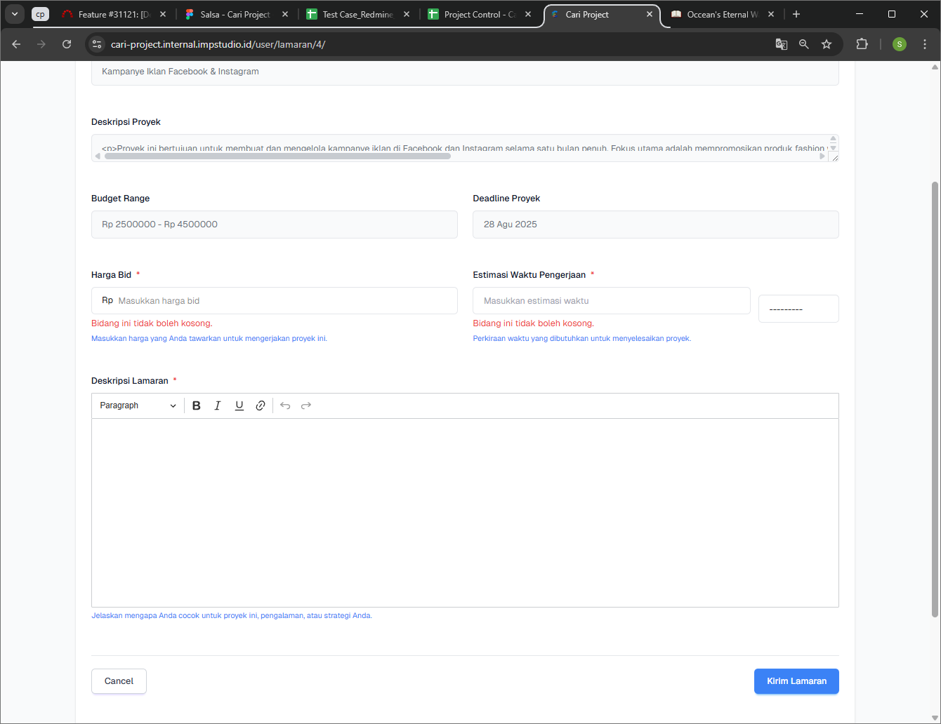
Task: Submit with the Kirim Lamaran button
Action: [x=796, y=681]
